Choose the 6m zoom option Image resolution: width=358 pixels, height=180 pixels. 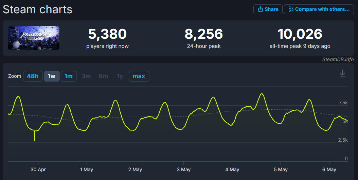coord(103,76)
